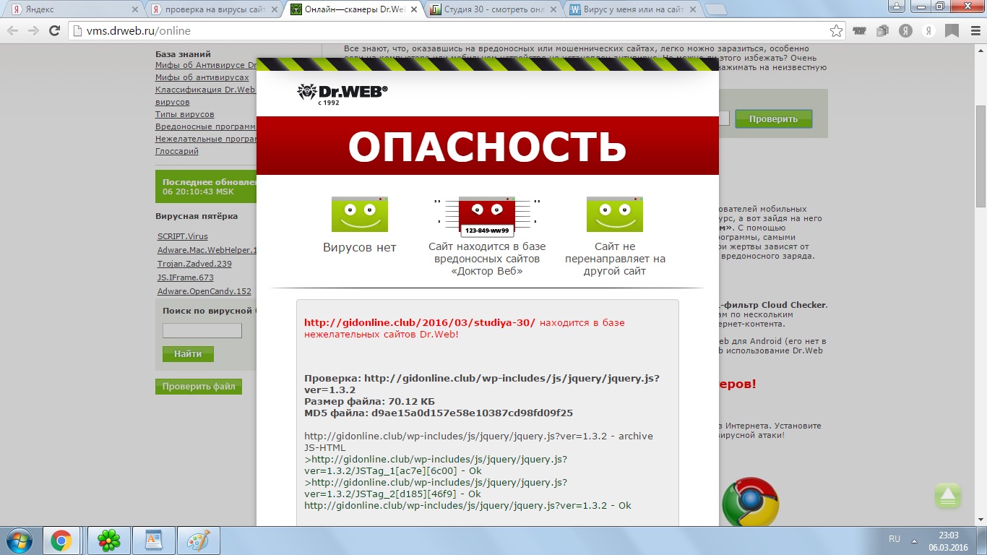Image resolution: width=987 pixels, height=555 pixels.
Task: Click 'Размер файла: 70.12 КБ' text
Action: point(369,402)
